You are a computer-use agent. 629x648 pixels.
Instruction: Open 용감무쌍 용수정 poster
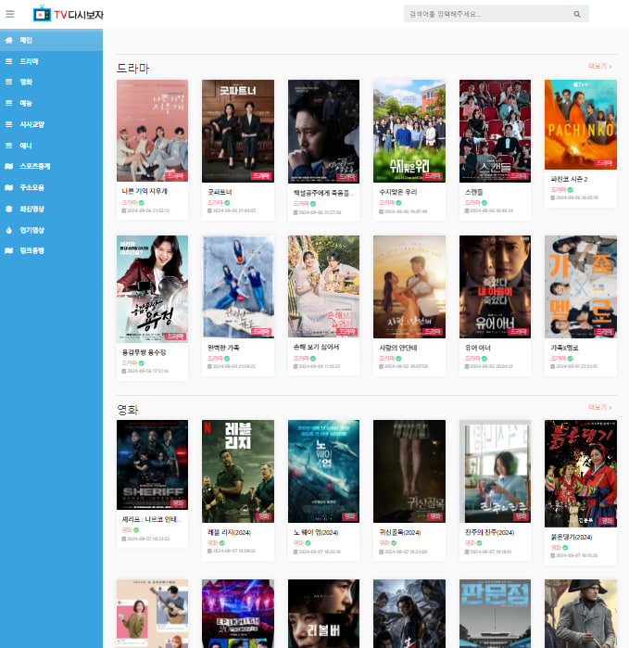coord(153,289)
